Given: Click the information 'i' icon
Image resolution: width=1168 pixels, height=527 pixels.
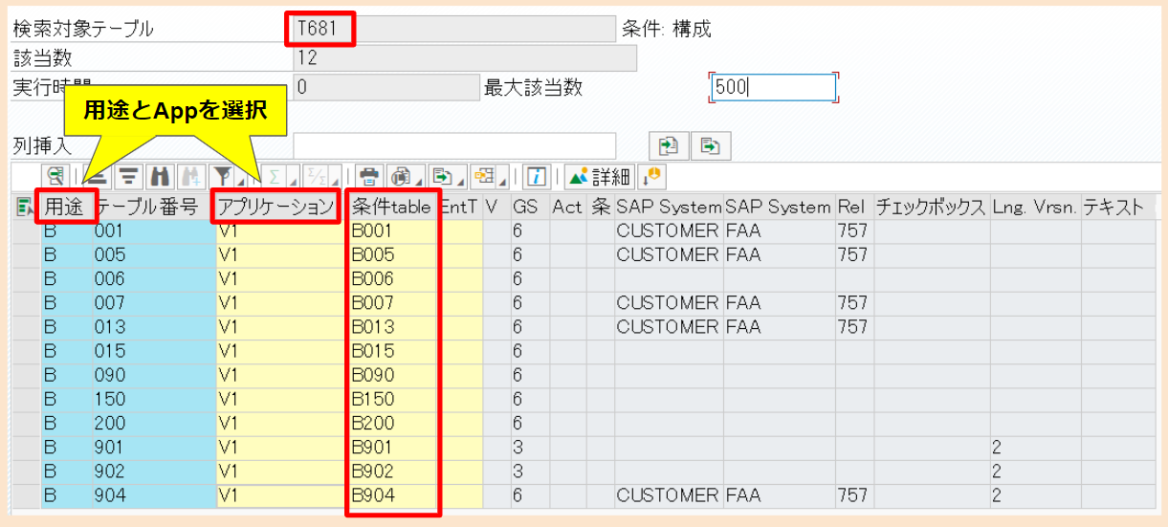Looking at the screenshot, I should (x=539, y=176).
